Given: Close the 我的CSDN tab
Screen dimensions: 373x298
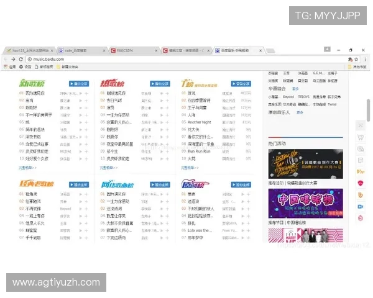Looking at the screenshot, I should click(x=156, y=51).
